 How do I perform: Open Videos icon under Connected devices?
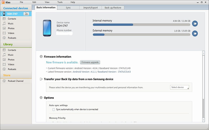4,33
